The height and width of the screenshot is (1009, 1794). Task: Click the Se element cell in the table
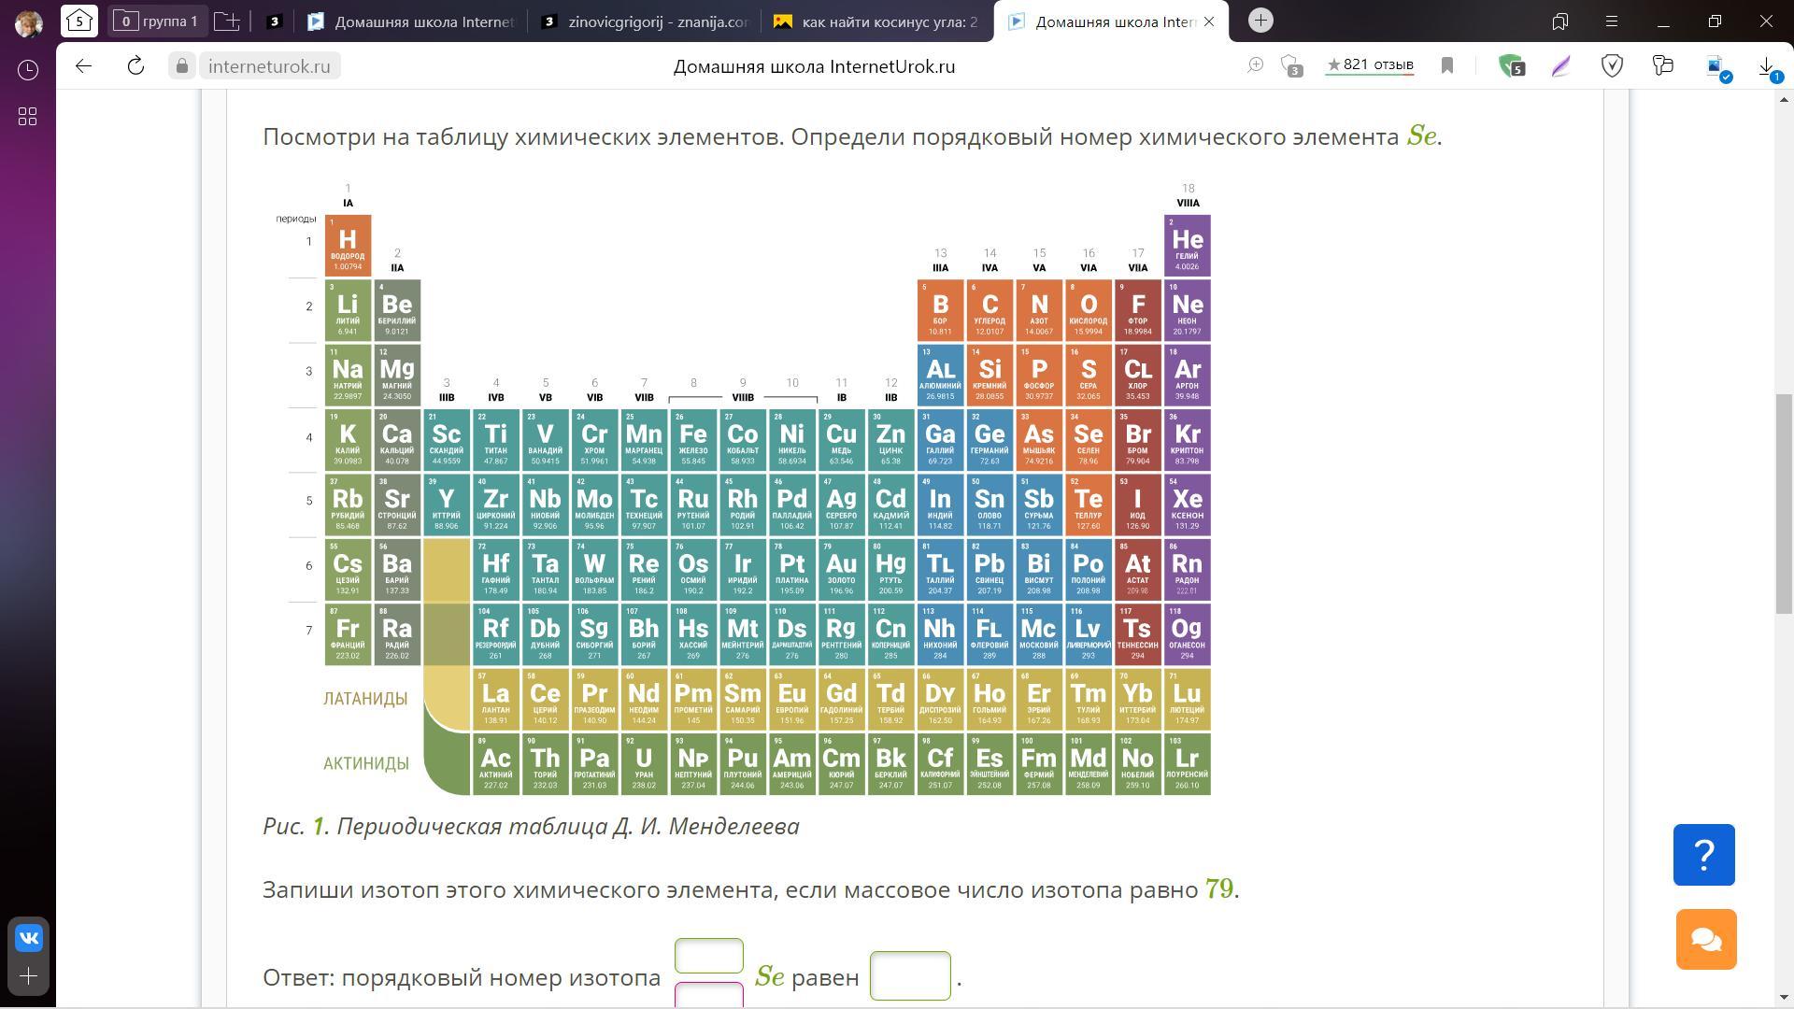pos(1088,439)
